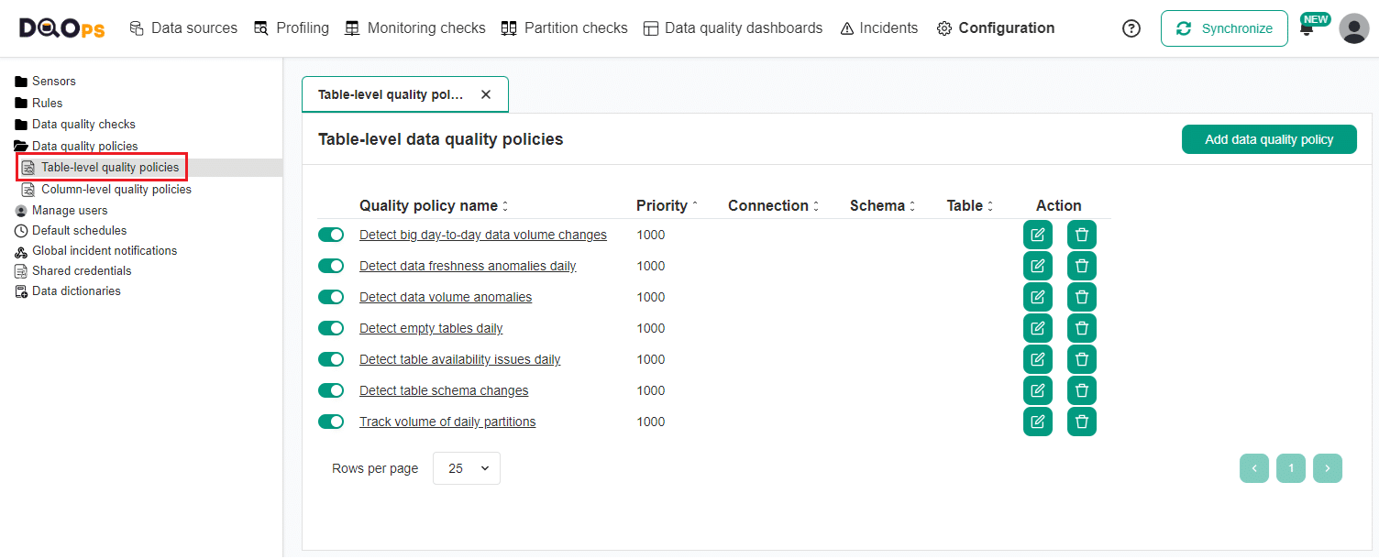
Task: Open 'Track volume of daily partitions' link
Action: (x=447, y=422)
